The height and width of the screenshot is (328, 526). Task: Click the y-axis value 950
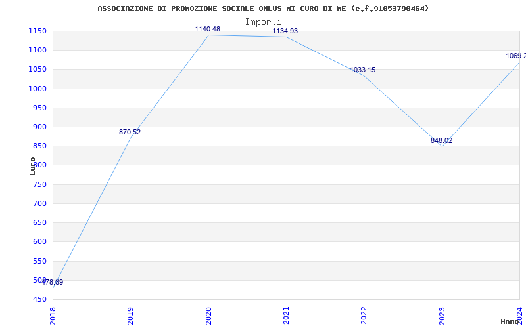pos(40,108)
